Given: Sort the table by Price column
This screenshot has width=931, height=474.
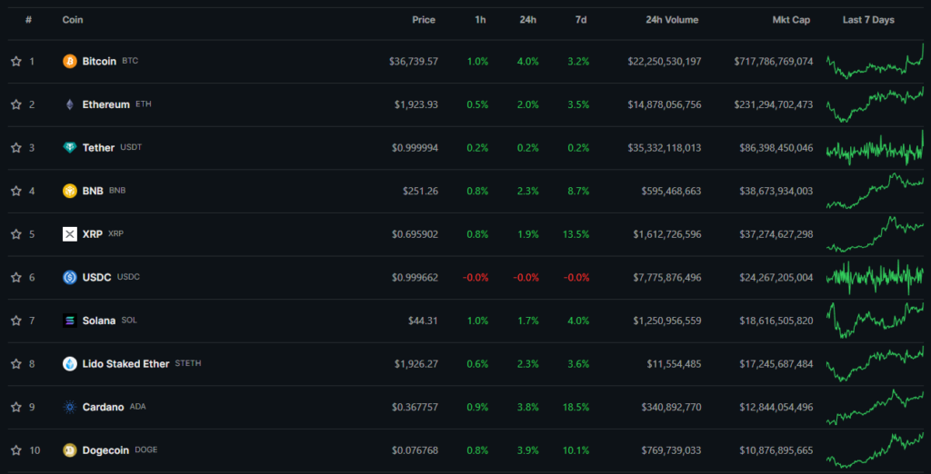Looking at the screenshot, I should [423, 20].
